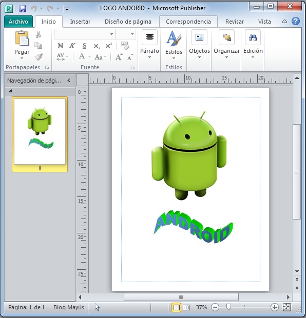306x318 pixels.
Task: Open the Organizar stacked squares icon
Action: (227, 37)
